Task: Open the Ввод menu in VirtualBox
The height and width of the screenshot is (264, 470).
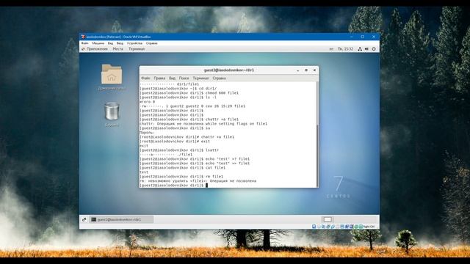Action: tap(120, 43)
